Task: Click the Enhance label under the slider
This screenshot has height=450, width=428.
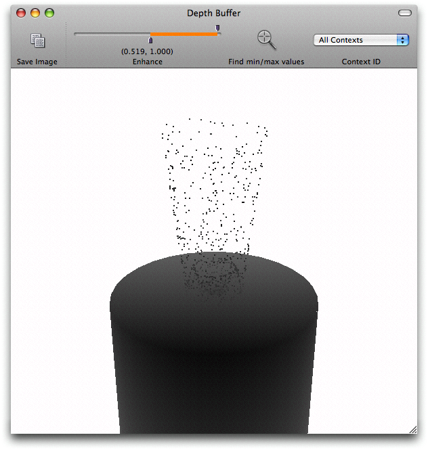Action: [147, 62]
